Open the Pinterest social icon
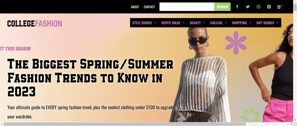The height and width of the screenshot is (126, 297). [269, 7]
